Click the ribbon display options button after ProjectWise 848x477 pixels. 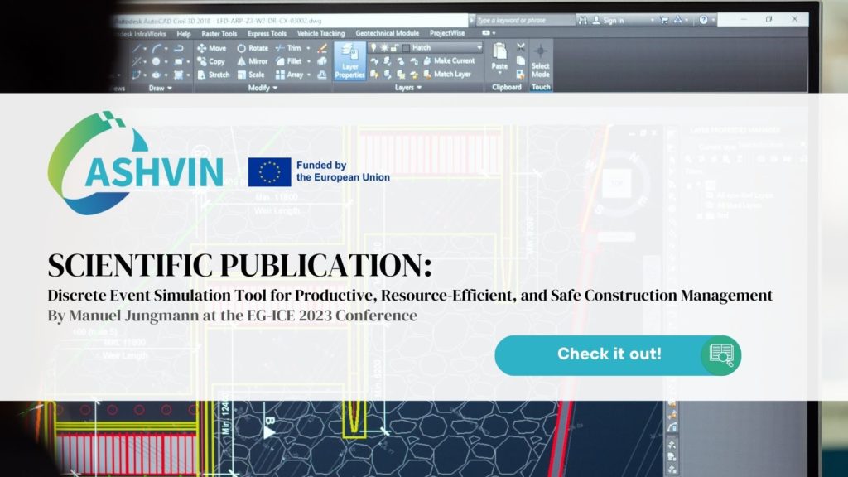pyautogui.click(x=489, y=33)
